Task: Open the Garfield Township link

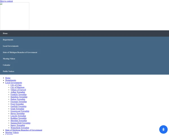Action: [x=18, y=106]
